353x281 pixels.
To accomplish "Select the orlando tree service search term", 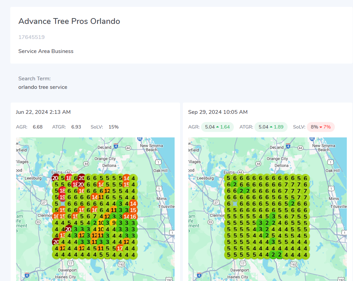I will coord(43,87).
